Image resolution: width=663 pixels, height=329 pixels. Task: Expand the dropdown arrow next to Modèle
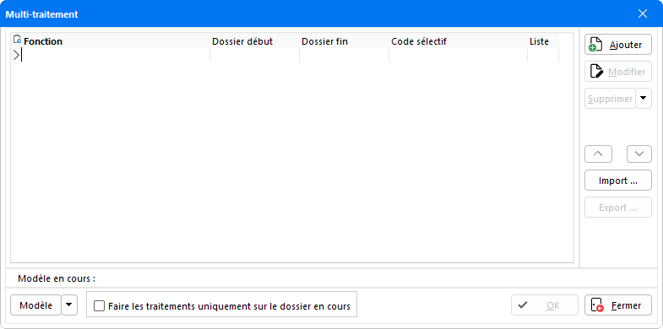click(x=69, y=305)
